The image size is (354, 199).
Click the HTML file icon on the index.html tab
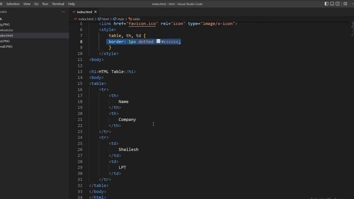pyautogui.click(x=74, y=12)
